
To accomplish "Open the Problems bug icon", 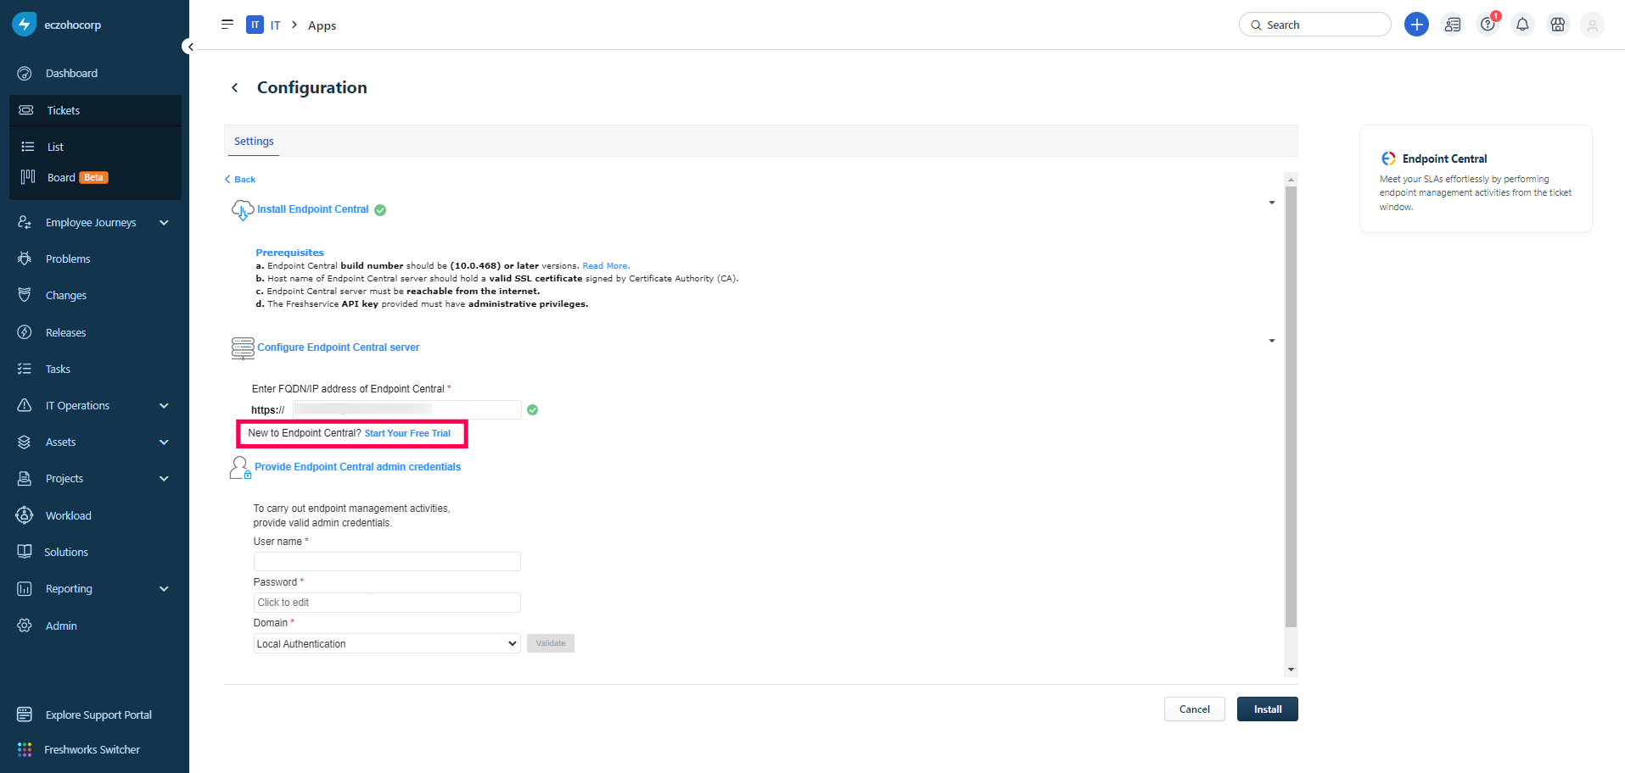I will (25, 259).
